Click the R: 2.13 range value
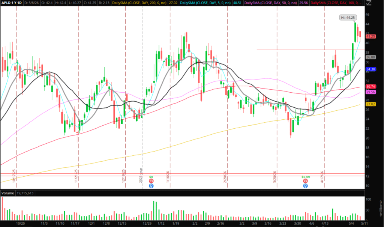The width and height of the screenshot is (384, 227). [x=104, y=3]
